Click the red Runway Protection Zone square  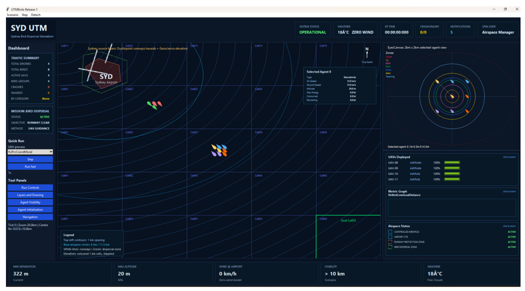pyautogui.click(x=390, y=242)
